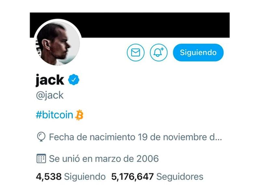Click the orange Bitcoin symbol emoji
260x195 pixels.
79,115
